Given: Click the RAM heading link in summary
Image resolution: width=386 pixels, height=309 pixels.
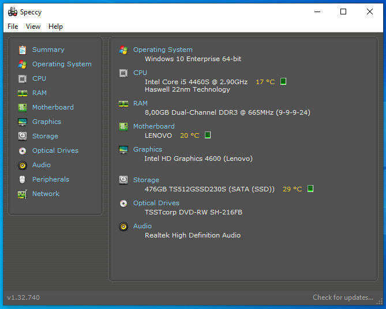Looking at the screenshot, I should click(x=140, y=103).
